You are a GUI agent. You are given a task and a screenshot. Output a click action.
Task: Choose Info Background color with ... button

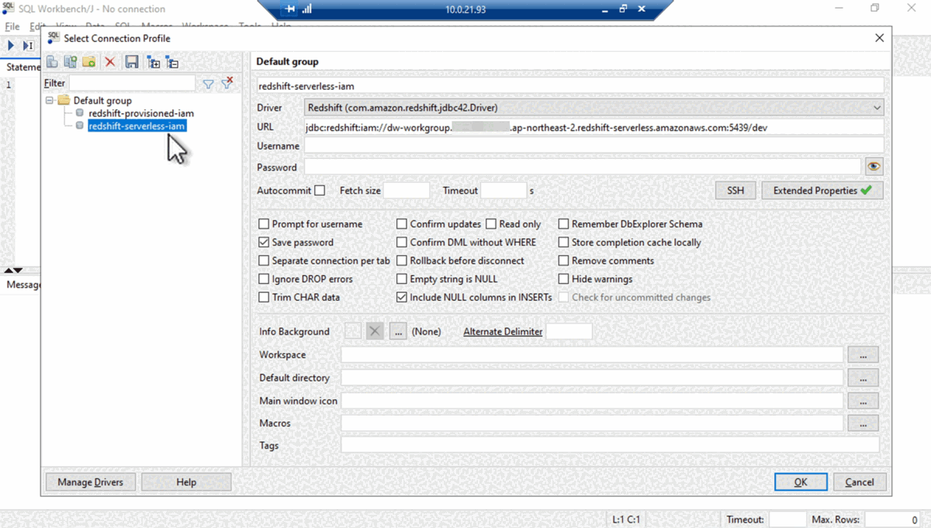(398, 331)
